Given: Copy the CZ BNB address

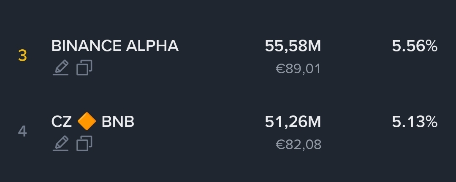Looking at the screenshot, I should pyautogui.click(x=84, y=143).
